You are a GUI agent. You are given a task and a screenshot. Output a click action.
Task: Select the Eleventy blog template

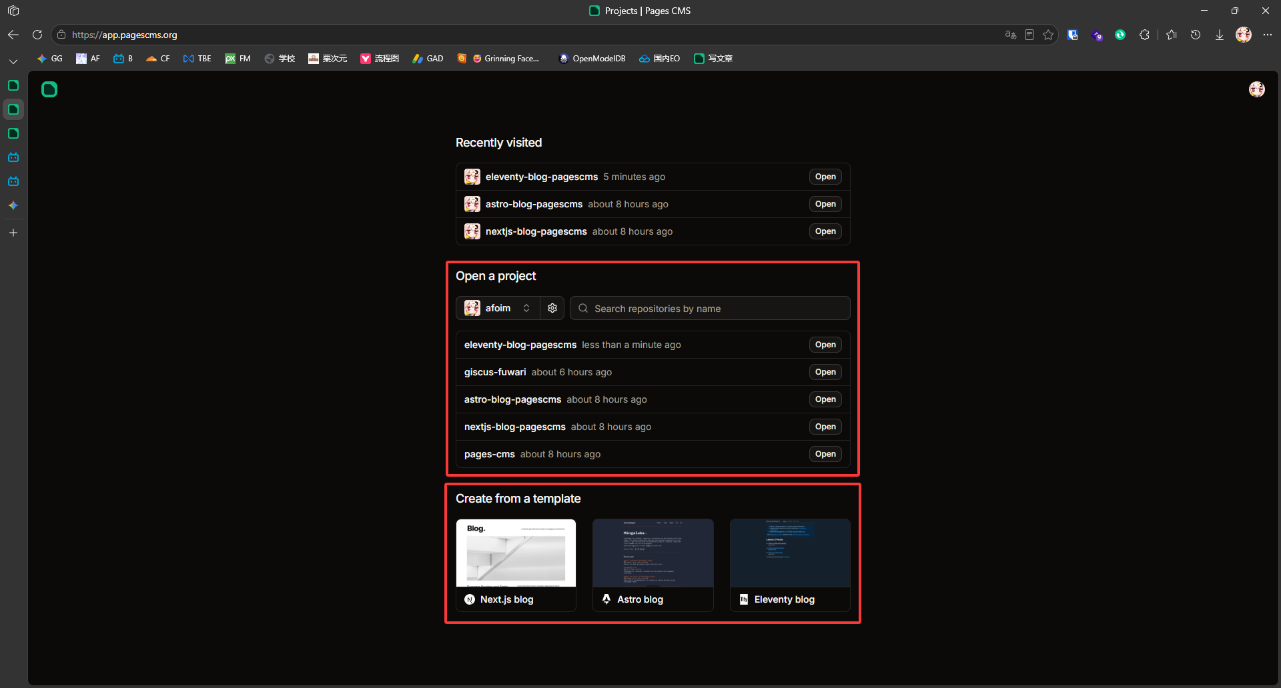pyautogui.click(x=790, y=565)
